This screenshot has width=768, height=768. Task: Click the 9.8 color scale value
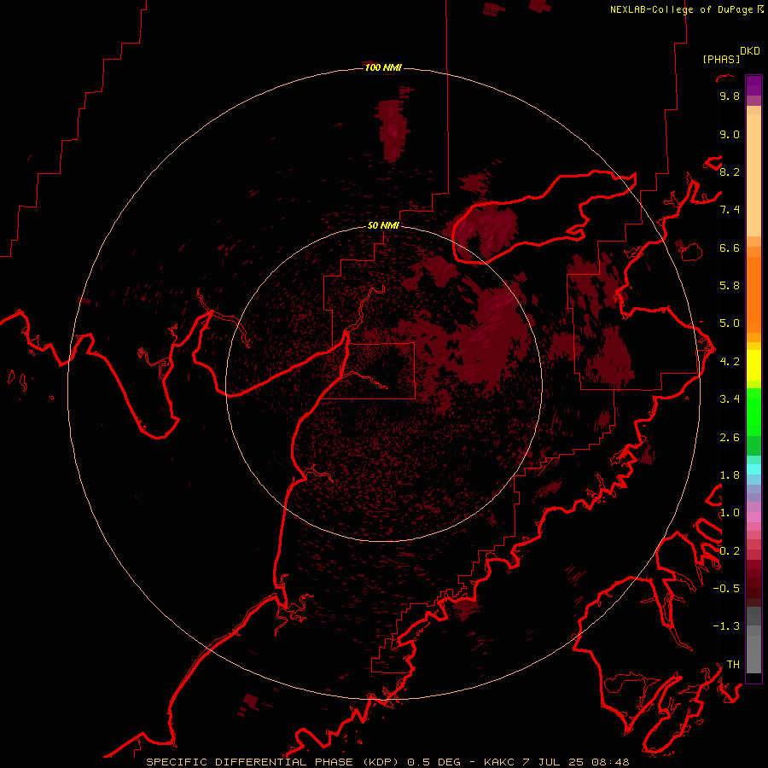pyautogui.click(x=730, y=96)
